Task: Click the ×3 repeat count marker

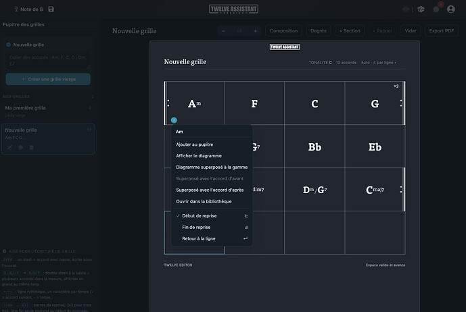Action: coord(396,86)
